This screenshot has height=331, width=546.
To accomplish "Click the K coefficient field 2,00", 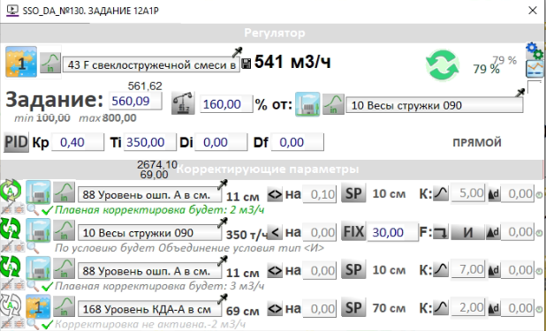I will (x=468, y=308).
